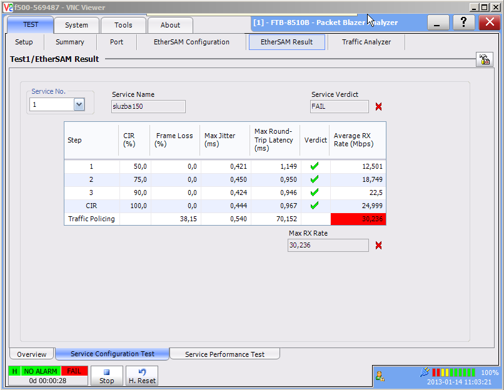Click the Max Jitter (ms) column header
Screen dimensions: 504x390
coord(225,140)
